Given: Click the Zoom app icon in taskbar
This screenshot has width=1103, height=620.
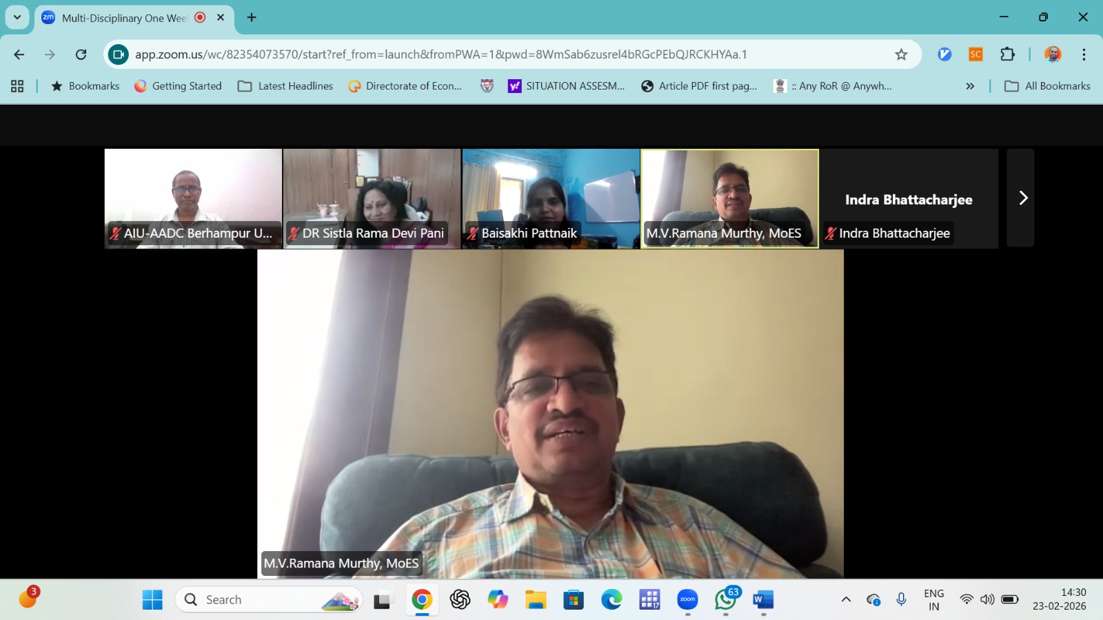Looking at the screenshot, I should (687, 600).
